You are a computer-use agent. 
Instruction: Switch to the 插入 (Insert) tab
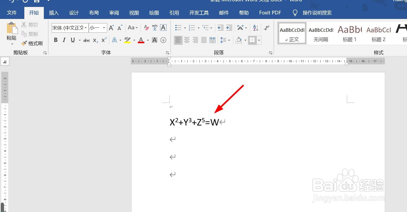pyautogui.click(x=54, y=13)
